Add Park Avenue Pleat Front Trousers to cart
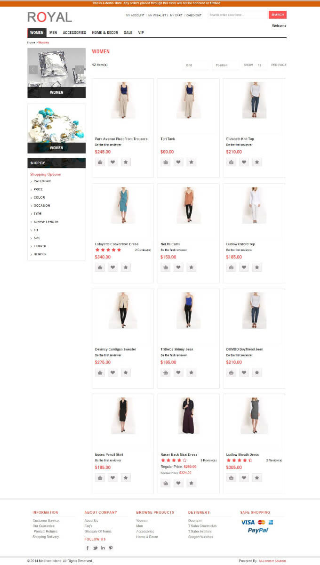The image size is (320, 565). [100, 162]
